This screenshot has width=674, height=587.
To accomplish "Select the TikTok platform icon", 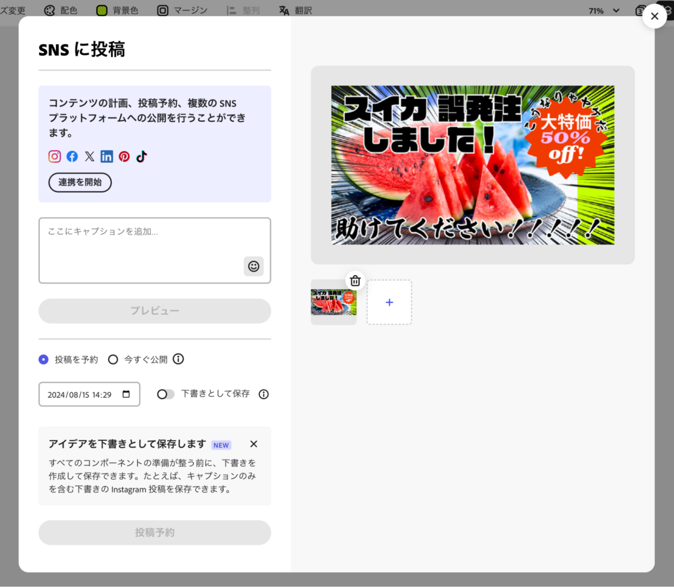I will [x=141, y=157].
